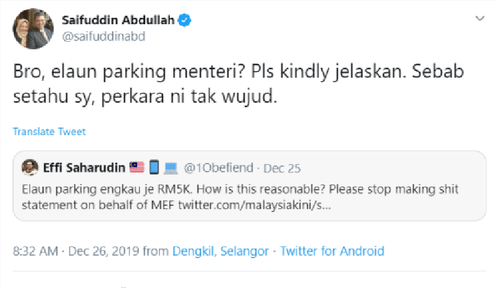Open the tweet options chevron menu
This screenshot has width=498, height=288.
click(479, 19)
